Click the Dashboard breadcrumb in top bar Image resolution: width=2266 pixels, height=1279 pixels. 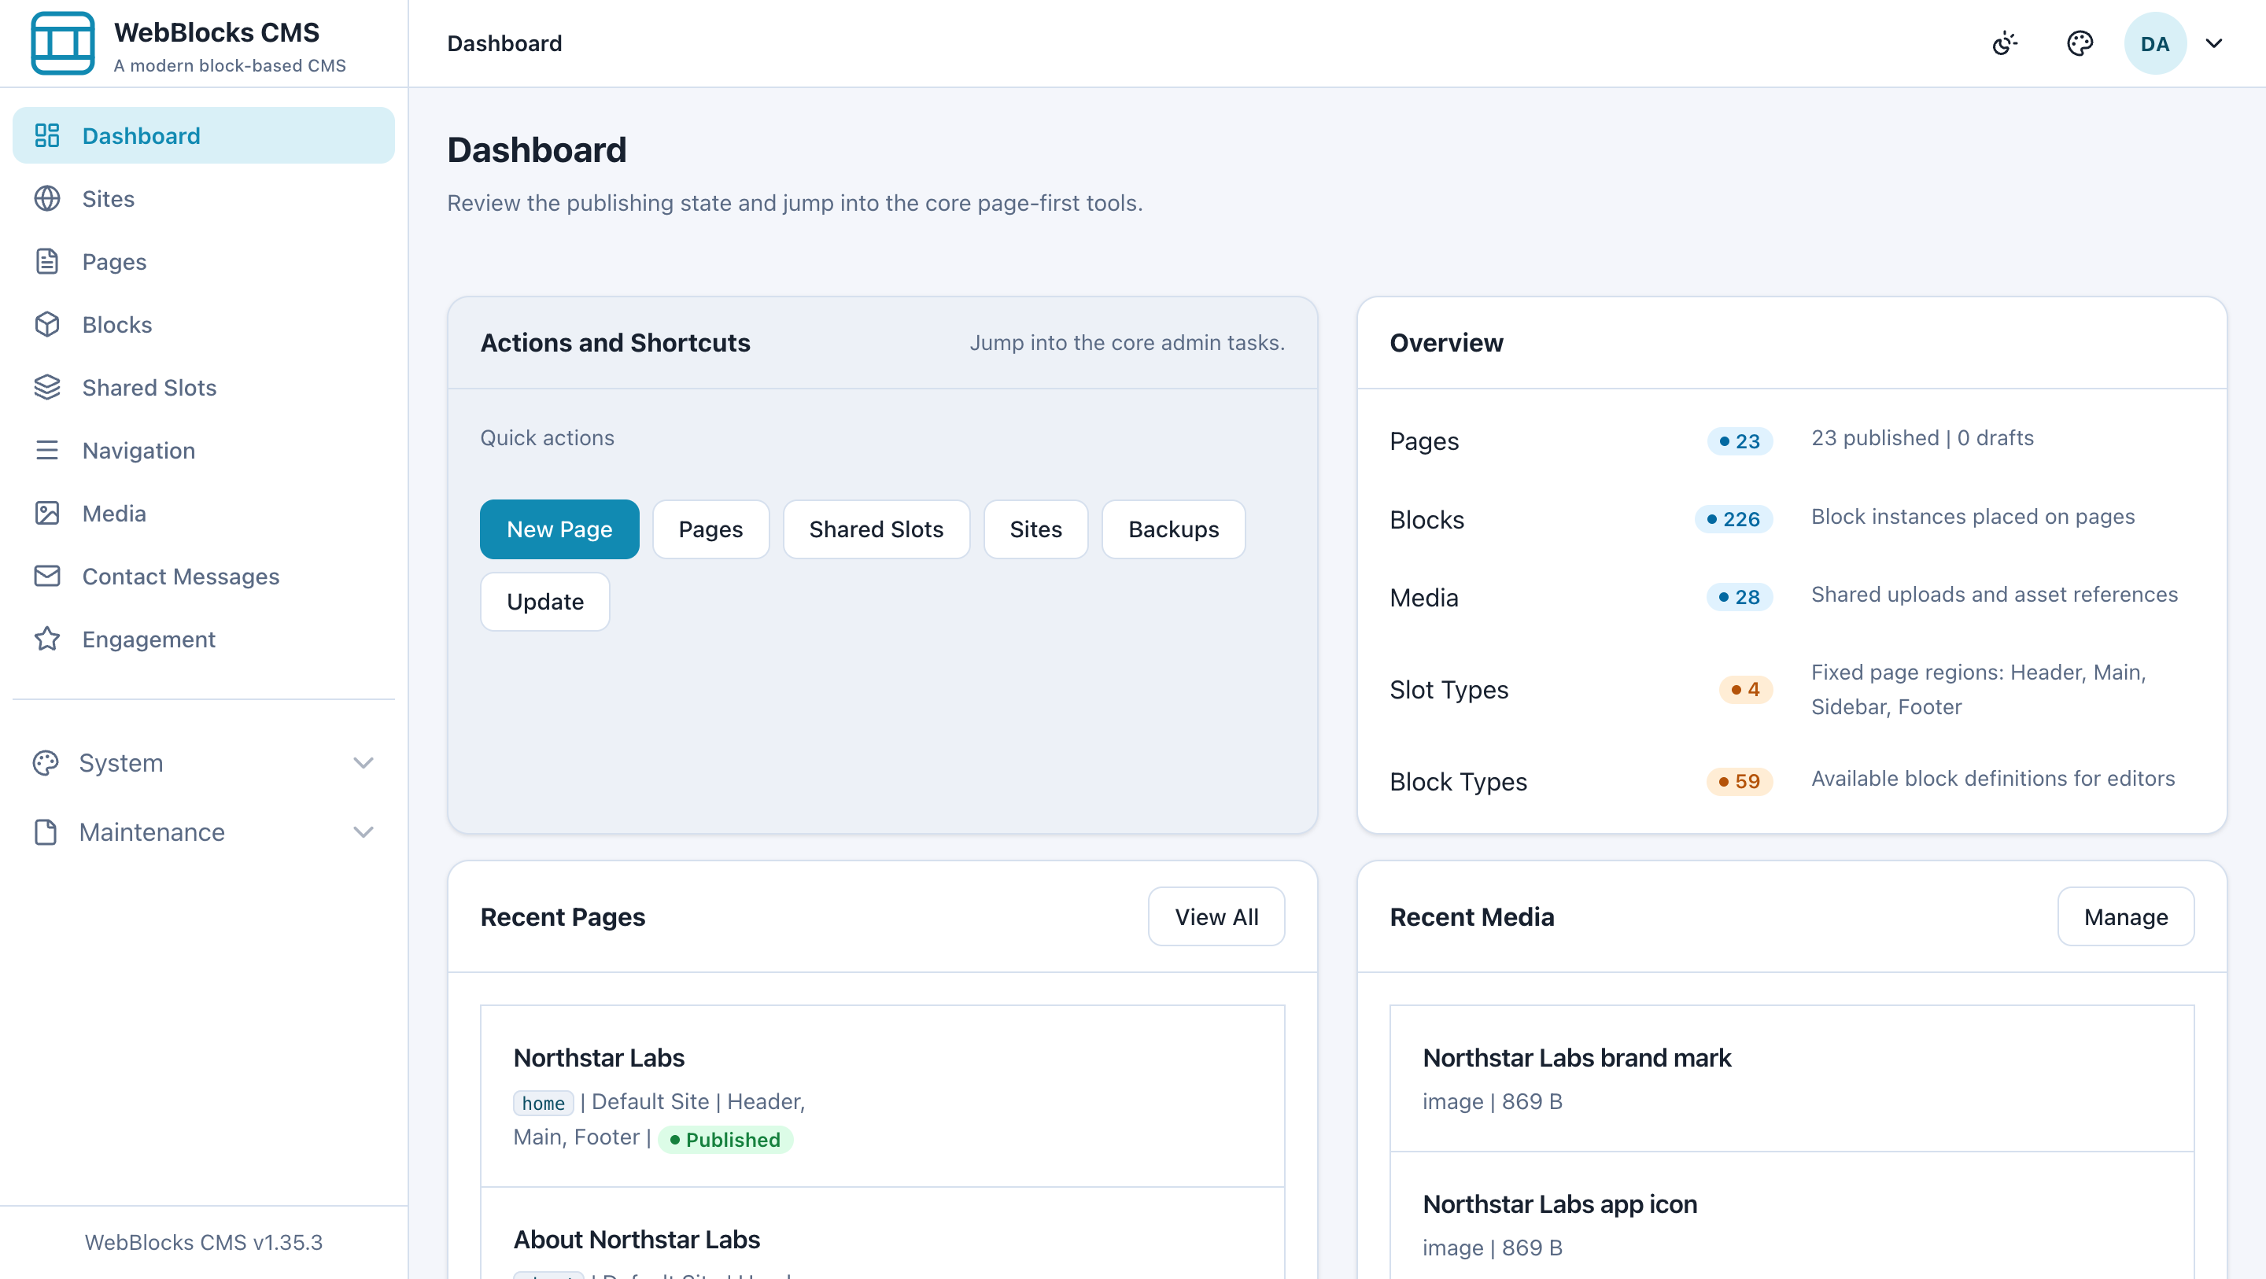point(504,43)
